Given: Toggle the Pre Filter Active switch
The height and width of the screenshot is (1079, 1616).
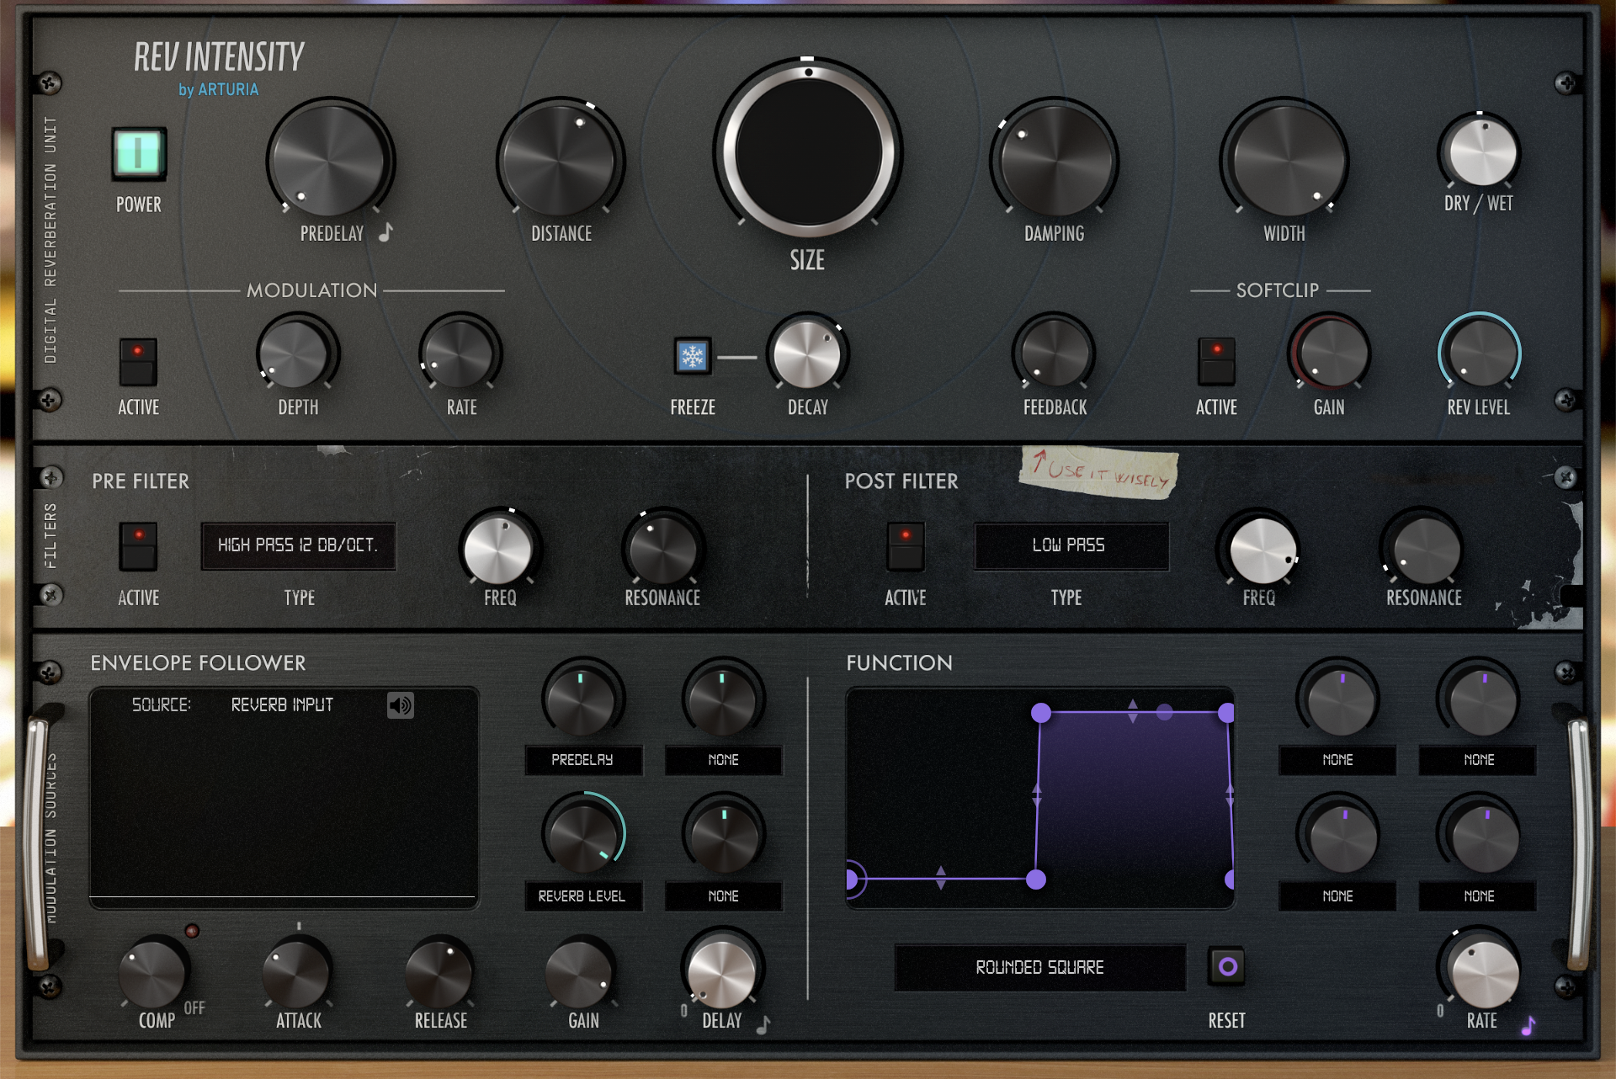Looking at the screenshot, I should point(138,546).
